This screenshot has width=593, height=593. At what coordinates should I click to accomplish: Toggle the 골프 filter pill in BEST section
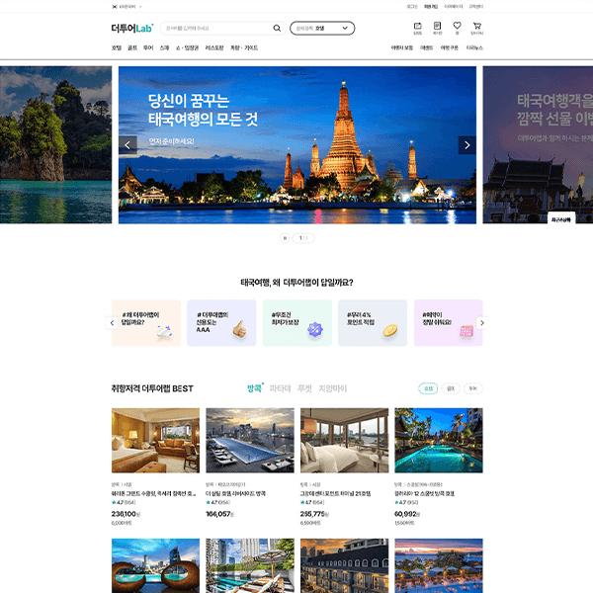[451, 388]
